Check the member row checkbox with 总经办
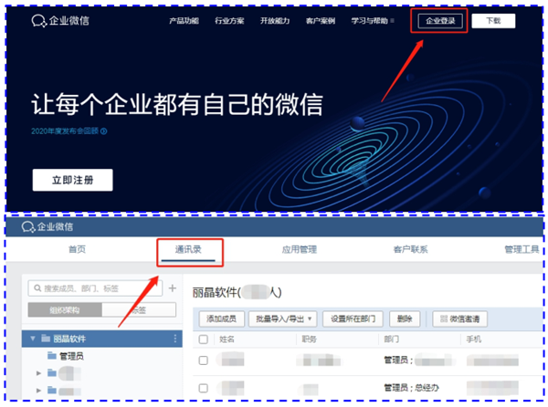Image resolution: width=548 pixels, height=407 pixels. 203,388
